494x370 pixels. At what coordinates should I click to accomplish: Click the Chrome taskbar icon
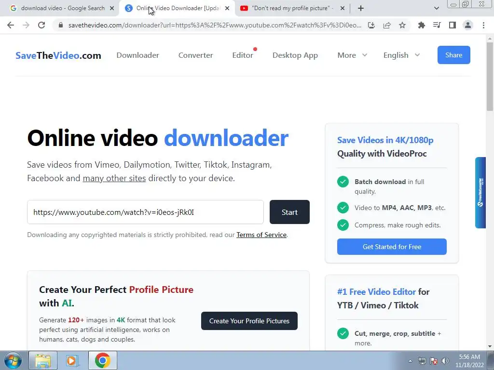pos(102,360)
